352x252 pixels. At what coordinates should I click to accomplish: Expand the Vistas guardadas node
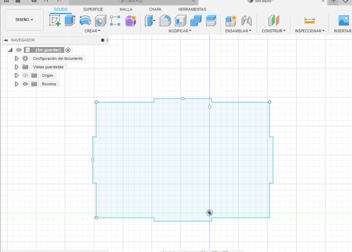click(x=16, y=67)
